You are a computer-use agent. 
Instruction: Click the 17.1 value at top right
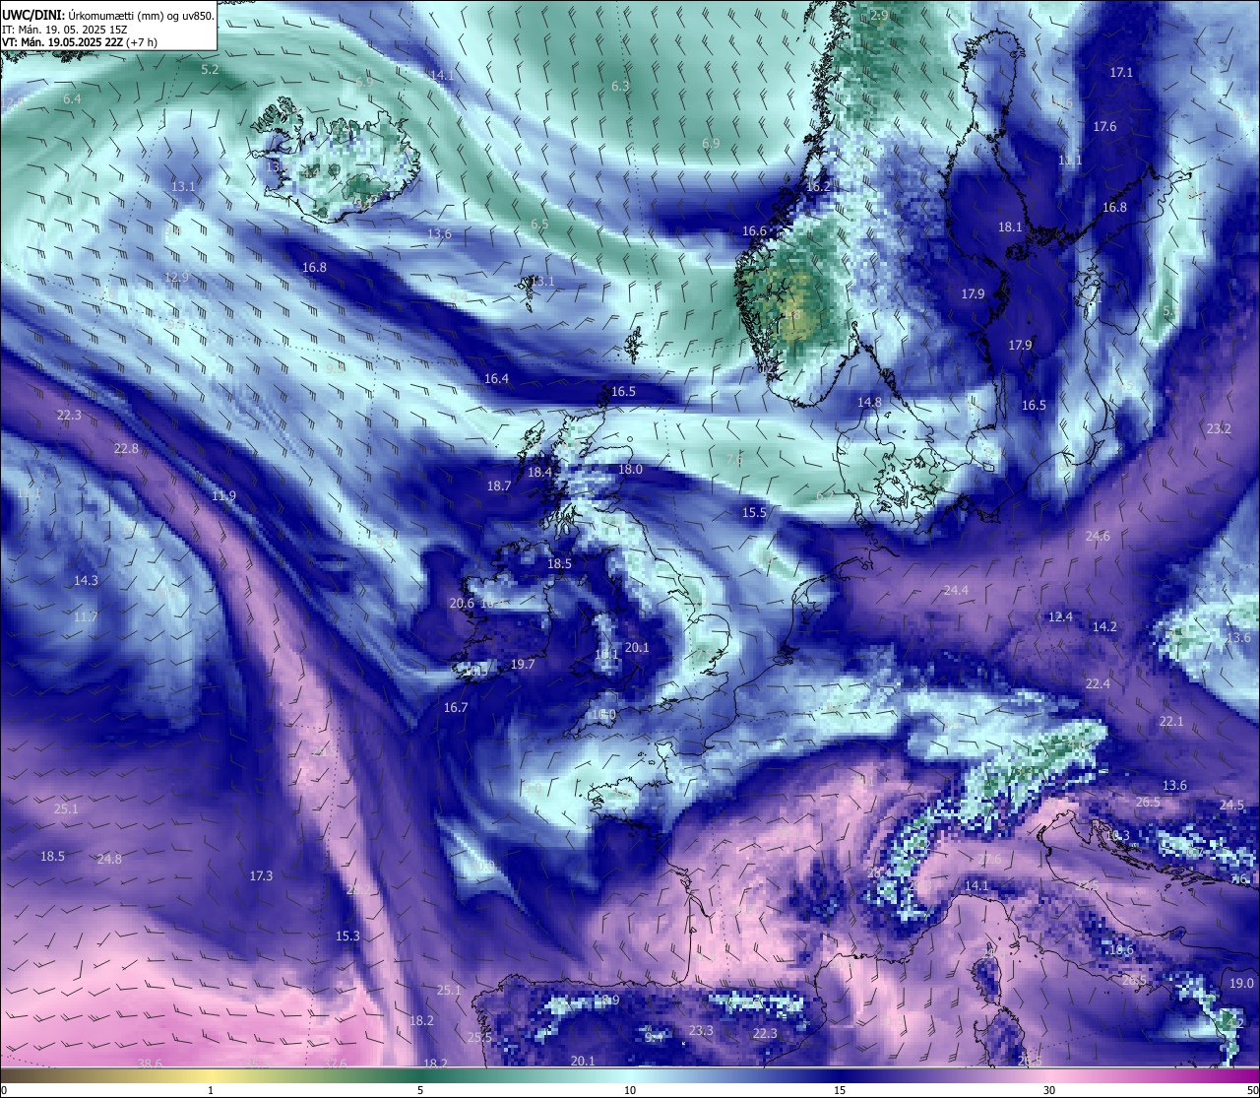click(1121, 72)
